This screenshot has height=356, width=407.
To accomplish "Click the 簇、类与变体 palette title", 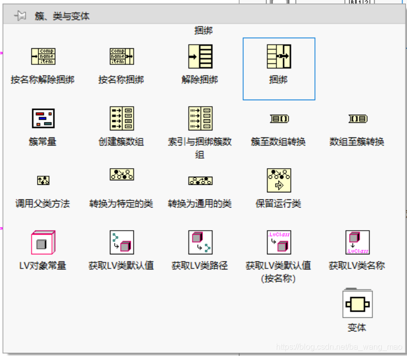I will pos(62,16).
